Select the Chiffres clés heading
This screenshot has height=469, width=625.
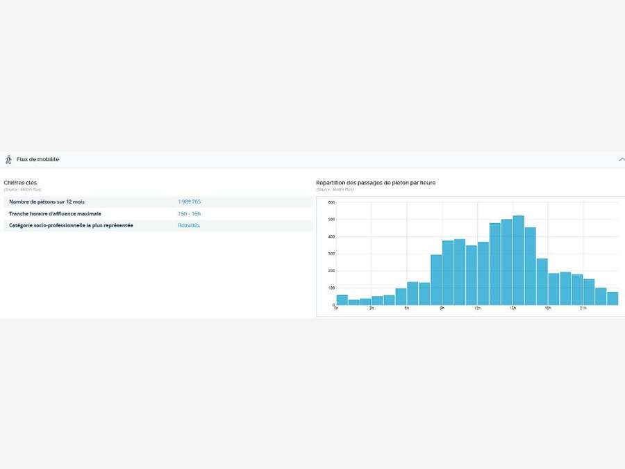coord(20,183)
